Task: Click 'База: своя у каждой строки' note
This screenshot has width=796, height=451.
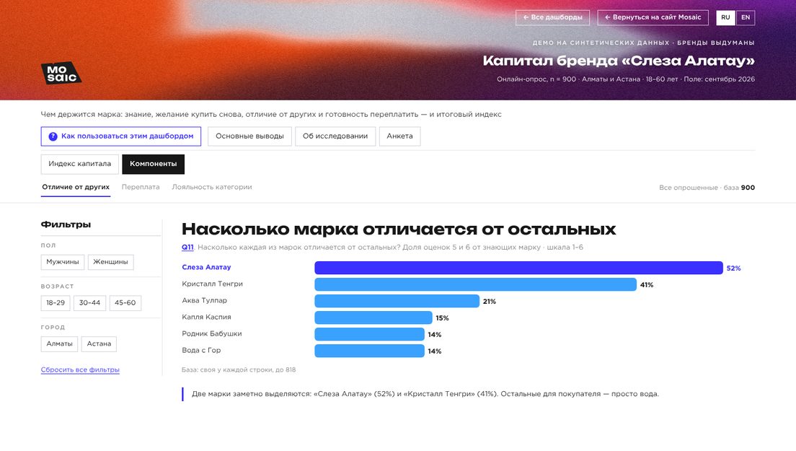Action: [239, 370]
